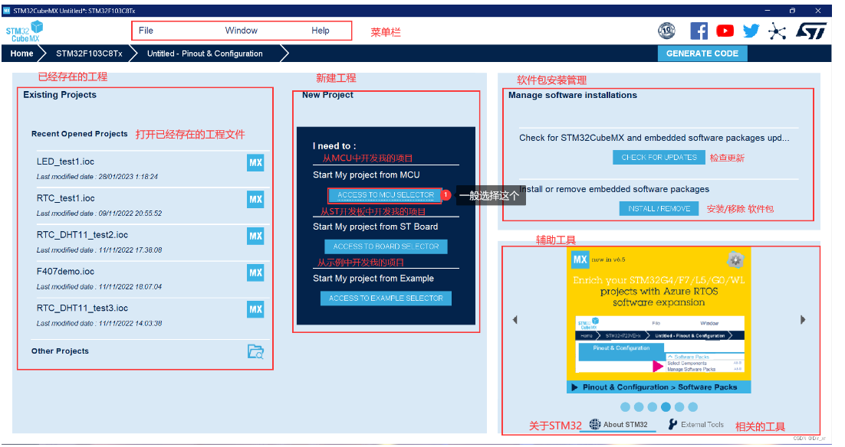Viewport: 845px width, 447px height.
Task: Click the STM32CubeMX logo at top left
Action: point(25,31)
